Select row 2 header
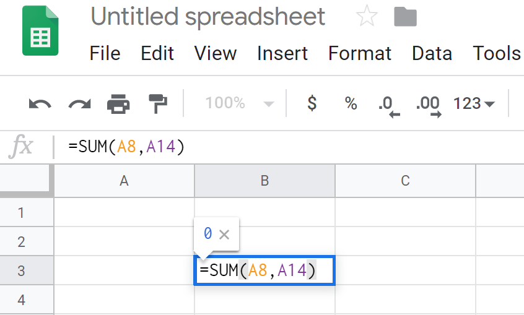This screenshot has height=315, width=524. coord(27,241)
